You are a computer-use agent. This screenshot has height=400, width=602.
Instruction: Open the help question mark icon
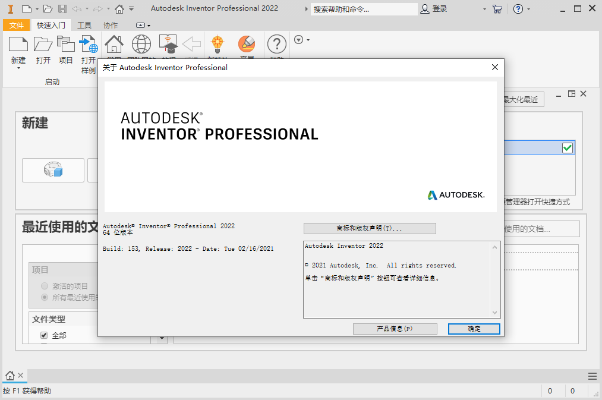point(276,44)
